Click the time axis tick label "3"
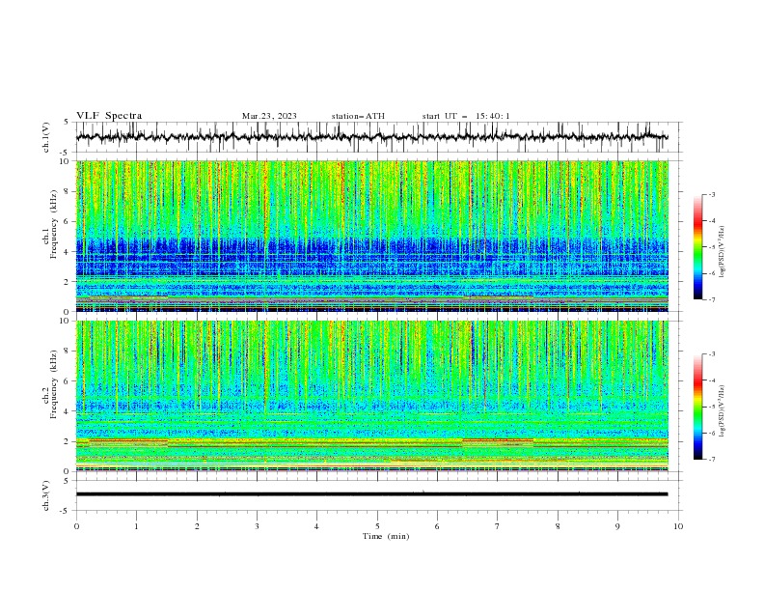 point(257,526)
